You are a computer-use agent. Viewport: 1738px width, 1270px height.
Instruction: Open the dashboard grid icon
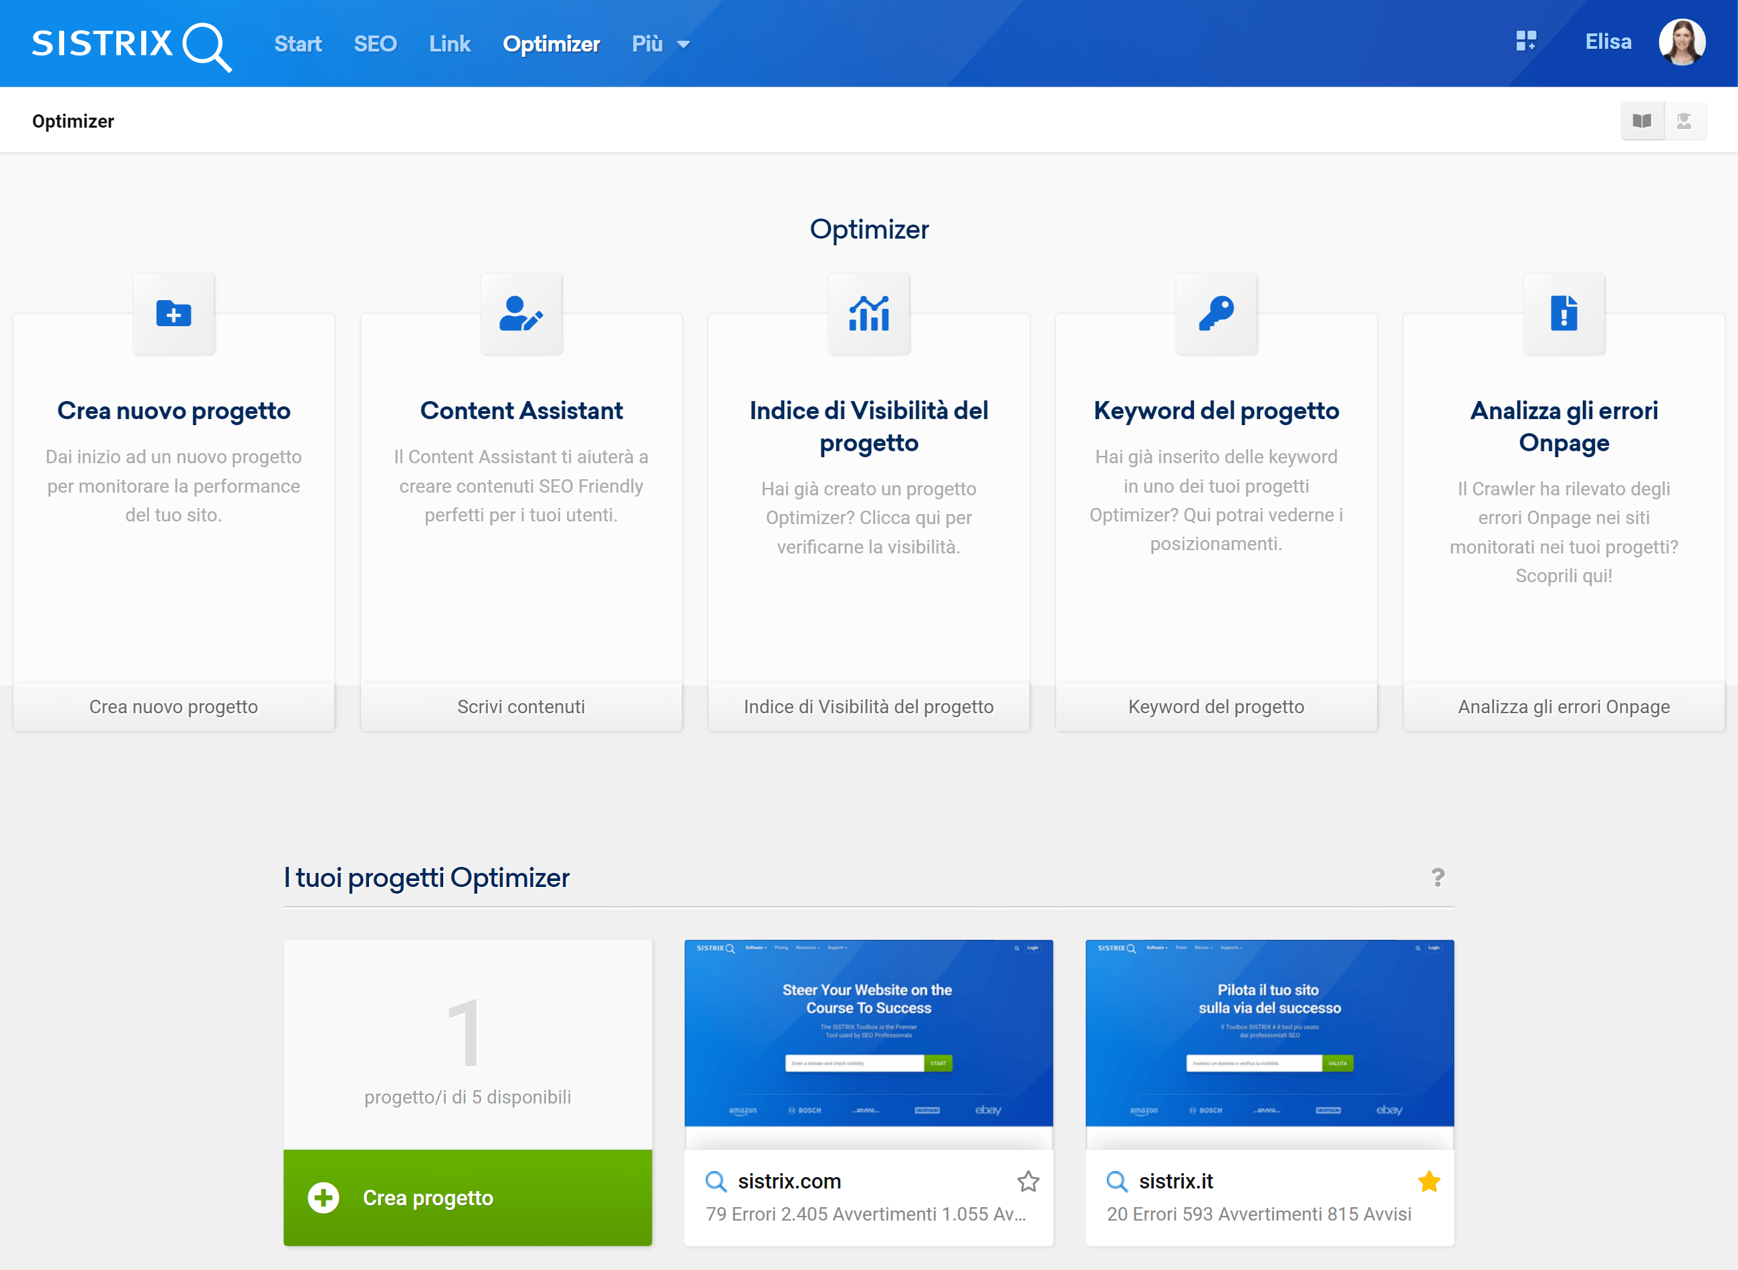point(1526,41)
